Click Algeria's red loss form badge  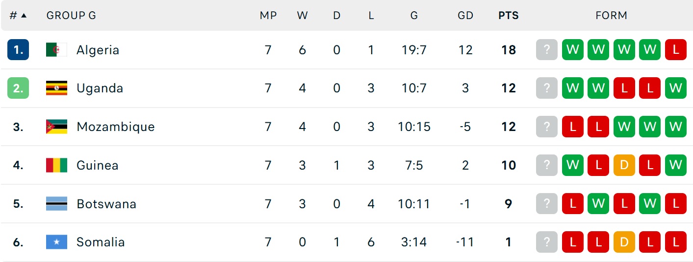[x=675, y=50]
